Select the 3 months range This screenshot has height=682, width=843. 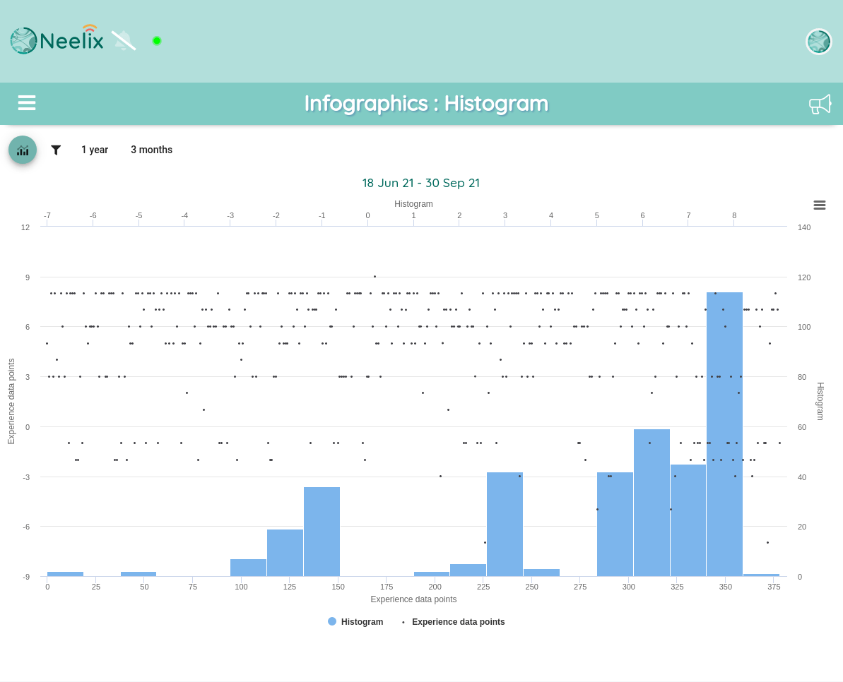pyautogui.click(x=152, y=150)
